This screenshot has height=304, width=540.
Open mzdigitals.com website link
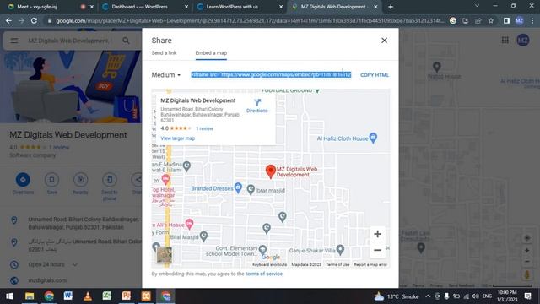pyautogui.click(x=47, y=280)
